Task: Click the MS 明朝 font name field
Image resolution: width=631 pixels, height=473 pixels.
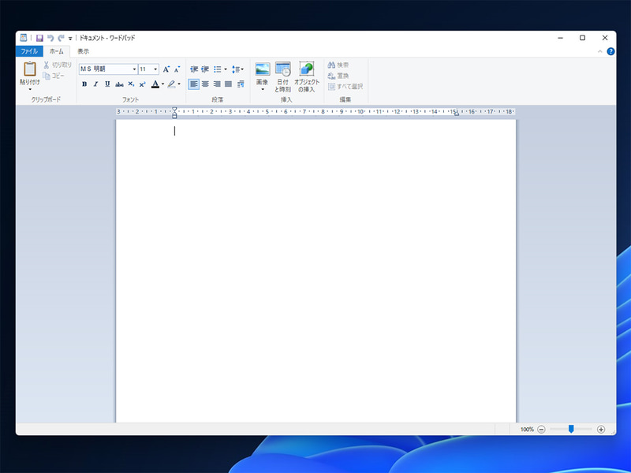Action: [x=106, y=69]
